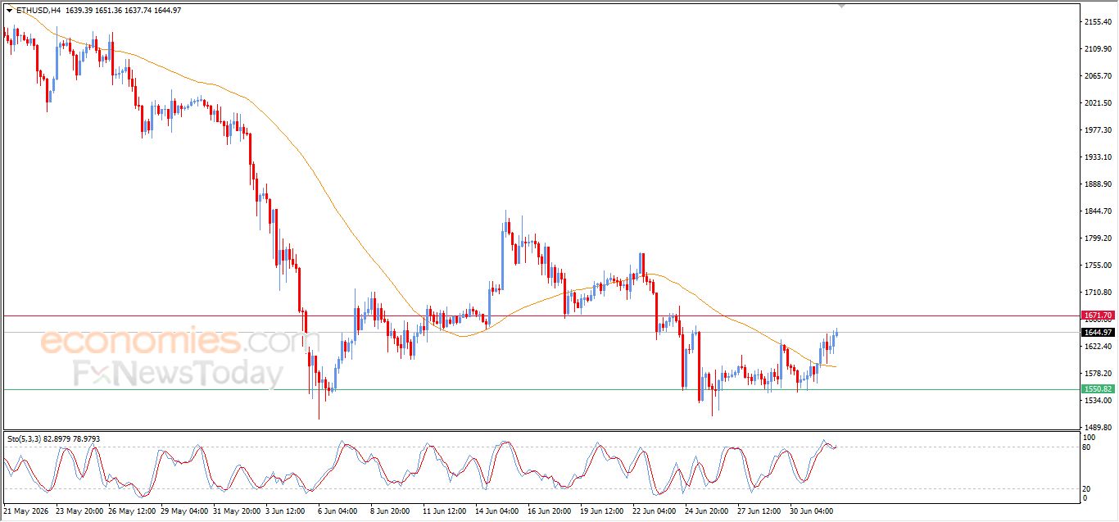
Task: Select the red 1671.70 resistance price label
Action: [1098, 315]
